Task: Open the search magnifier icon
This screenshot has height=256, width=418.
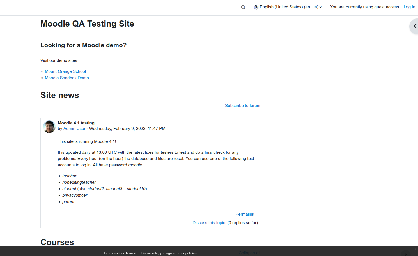Action: [243, 7]
